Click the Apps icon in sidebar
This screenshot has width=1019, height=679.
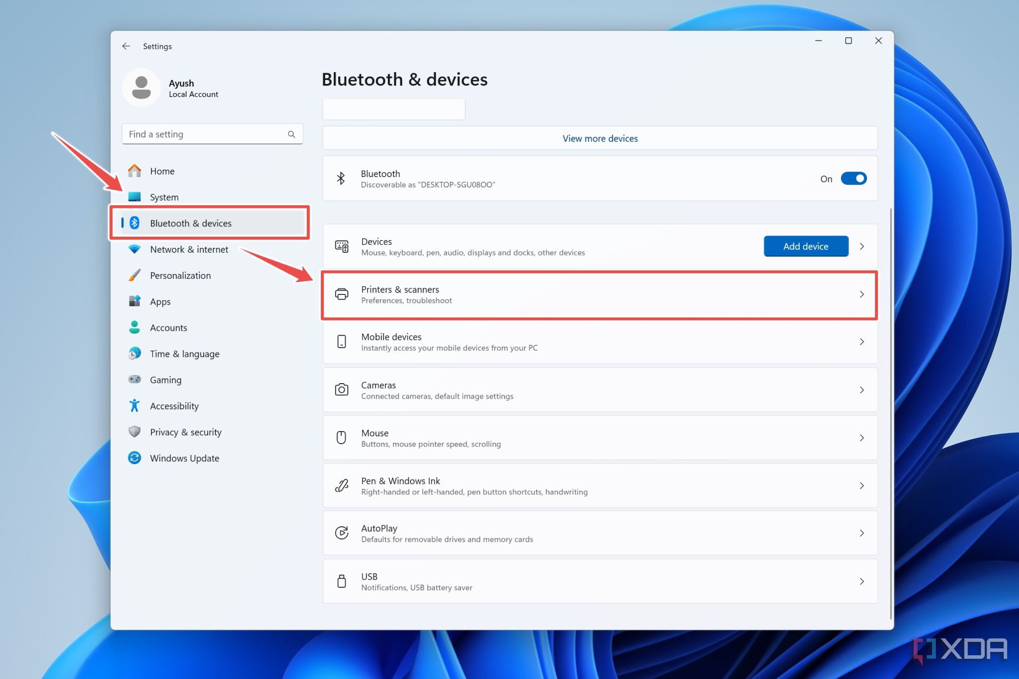(134, 301)
